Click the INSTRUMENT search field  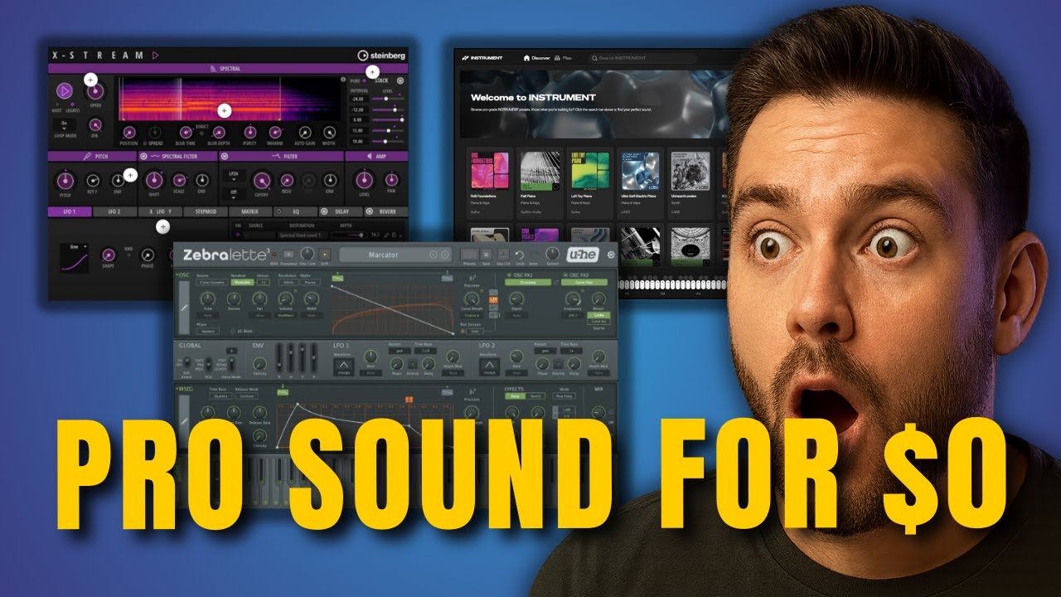pyautogui.click(x=643, y=58)
